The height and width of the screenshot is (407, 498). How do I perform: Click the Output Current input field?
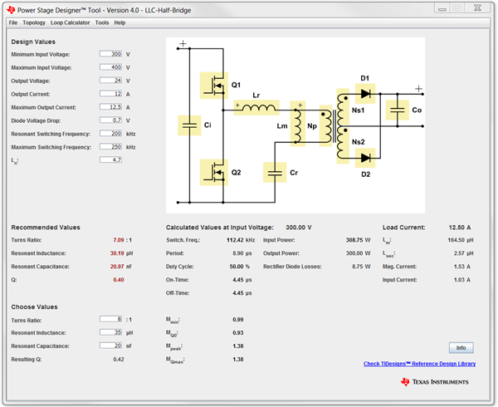(x=111, y=94)
